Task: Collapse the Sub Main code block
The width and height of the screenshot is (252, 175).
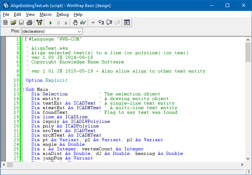Action: point(22,89)
